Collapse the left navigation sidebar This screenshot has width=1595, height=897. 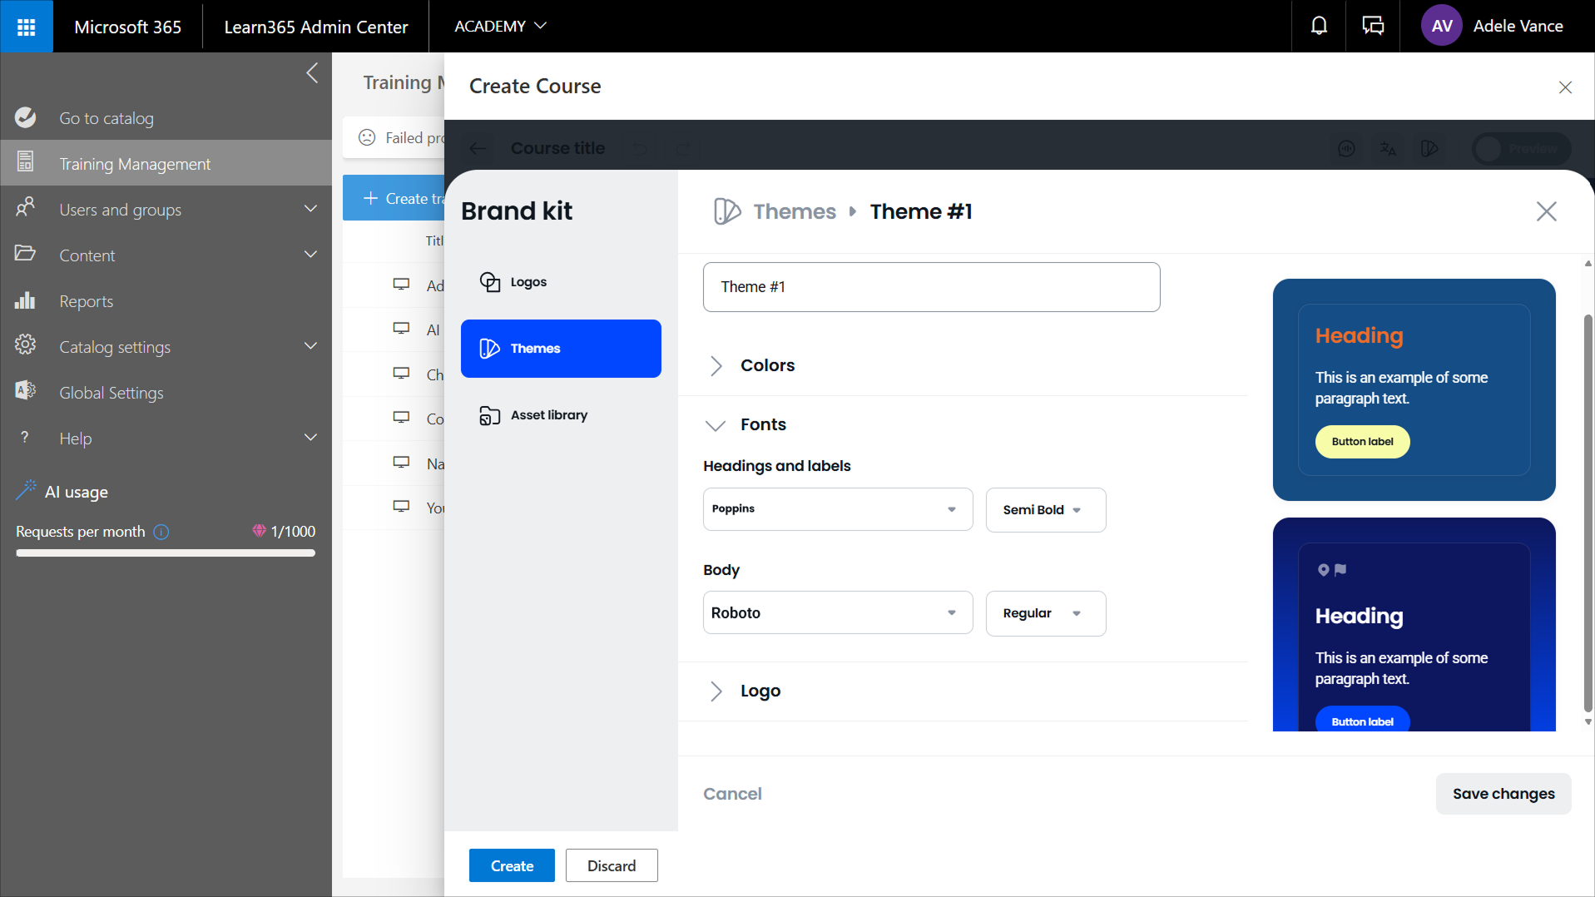(x=312, y=73)
